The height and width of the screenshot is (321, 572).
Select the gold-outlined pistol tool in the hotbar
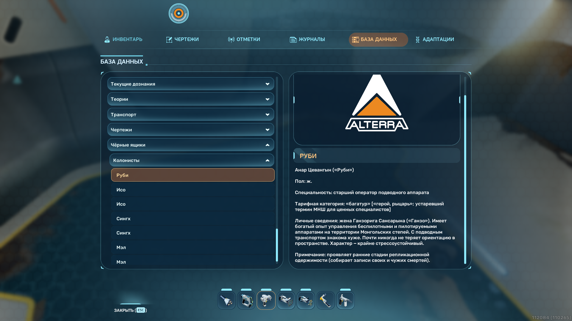[266, 300]
